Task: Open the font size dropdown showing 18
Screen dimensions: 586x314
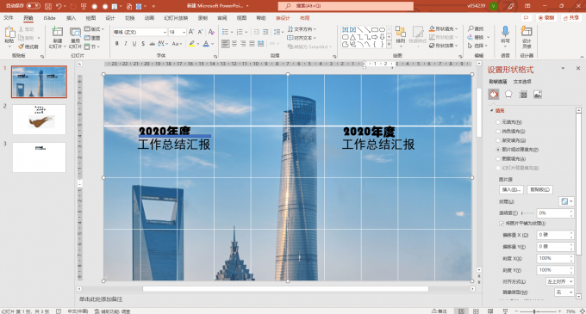Action: click(184, 32)
